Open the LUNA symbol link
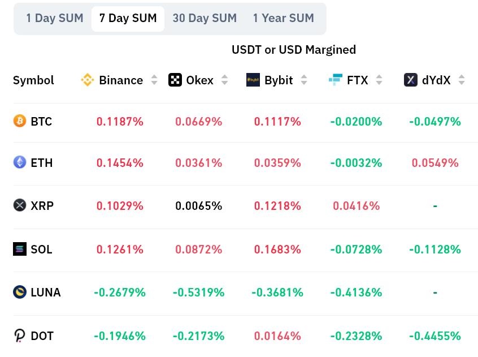The width and height of the screenshot is (478, 357). click(x=45, y=293)
